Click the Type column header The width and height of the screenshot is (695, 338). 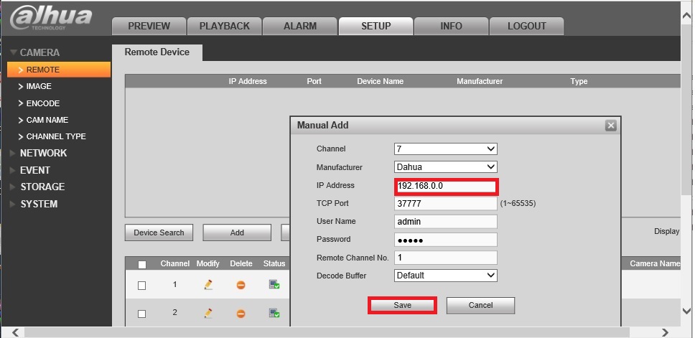tap(579, 82)
